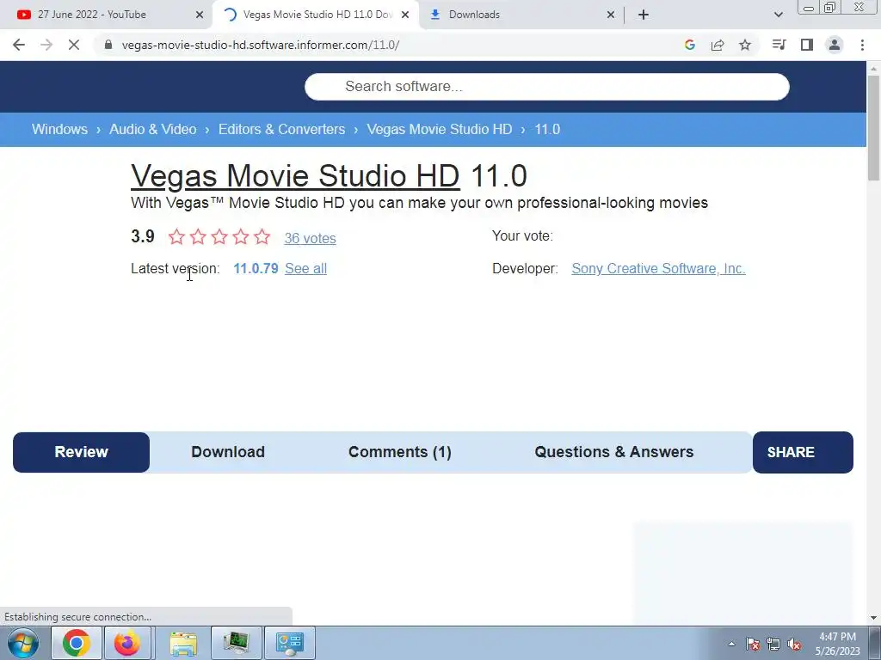
Task: Open Chrome three-dot menu
Action: (x=862, y=45)
